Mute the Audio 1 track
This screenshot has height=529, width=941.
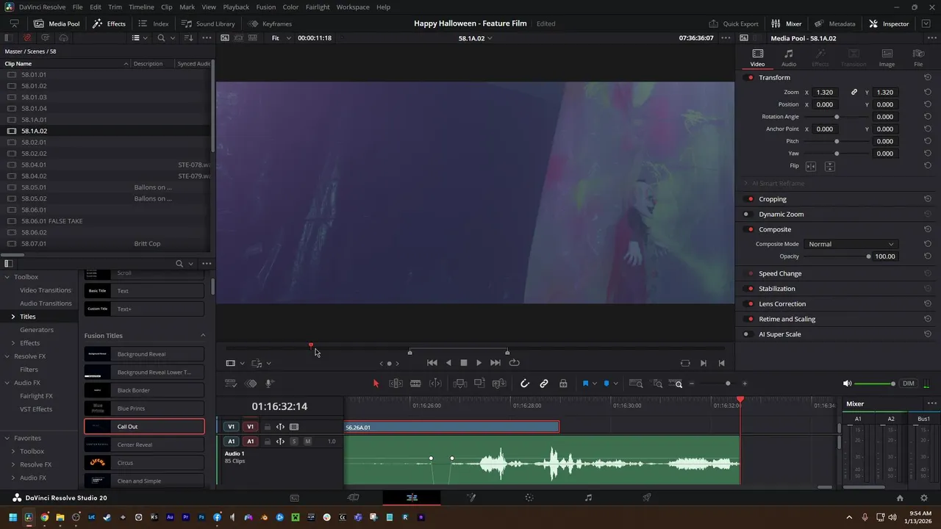(x=307, y=442)
